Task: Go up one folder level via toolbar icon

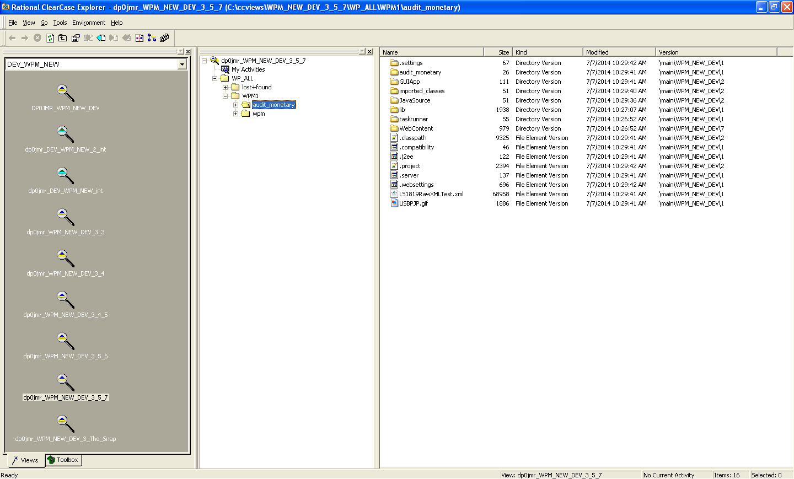Action: click(63, 38)
